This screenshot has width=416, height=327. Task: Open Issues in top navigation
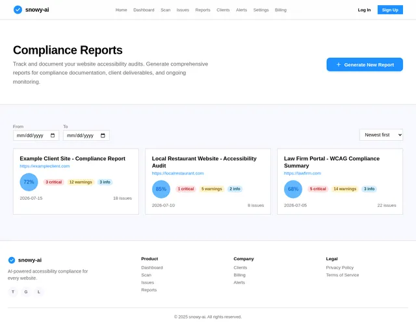pyautogui.click(x=183, y=10)
